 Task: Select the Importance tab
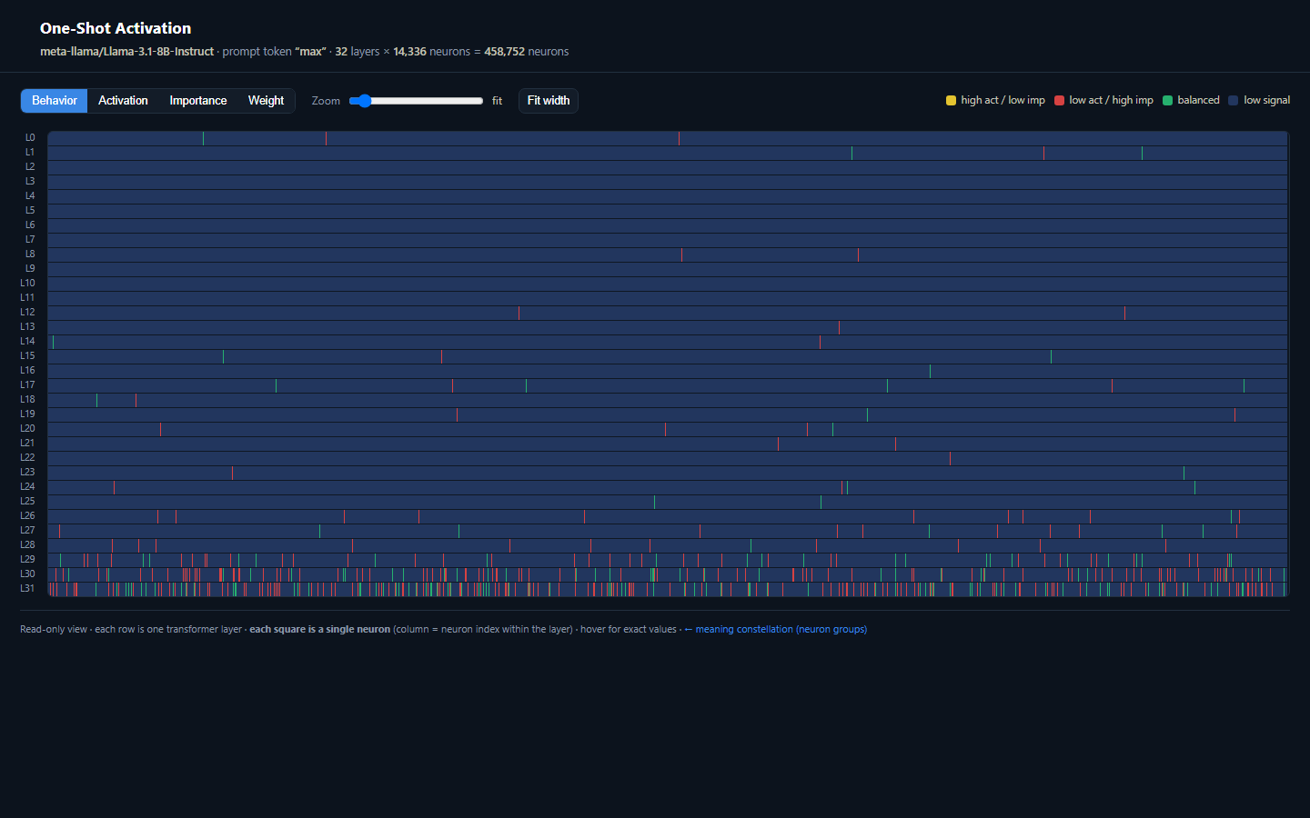(198, 101)
